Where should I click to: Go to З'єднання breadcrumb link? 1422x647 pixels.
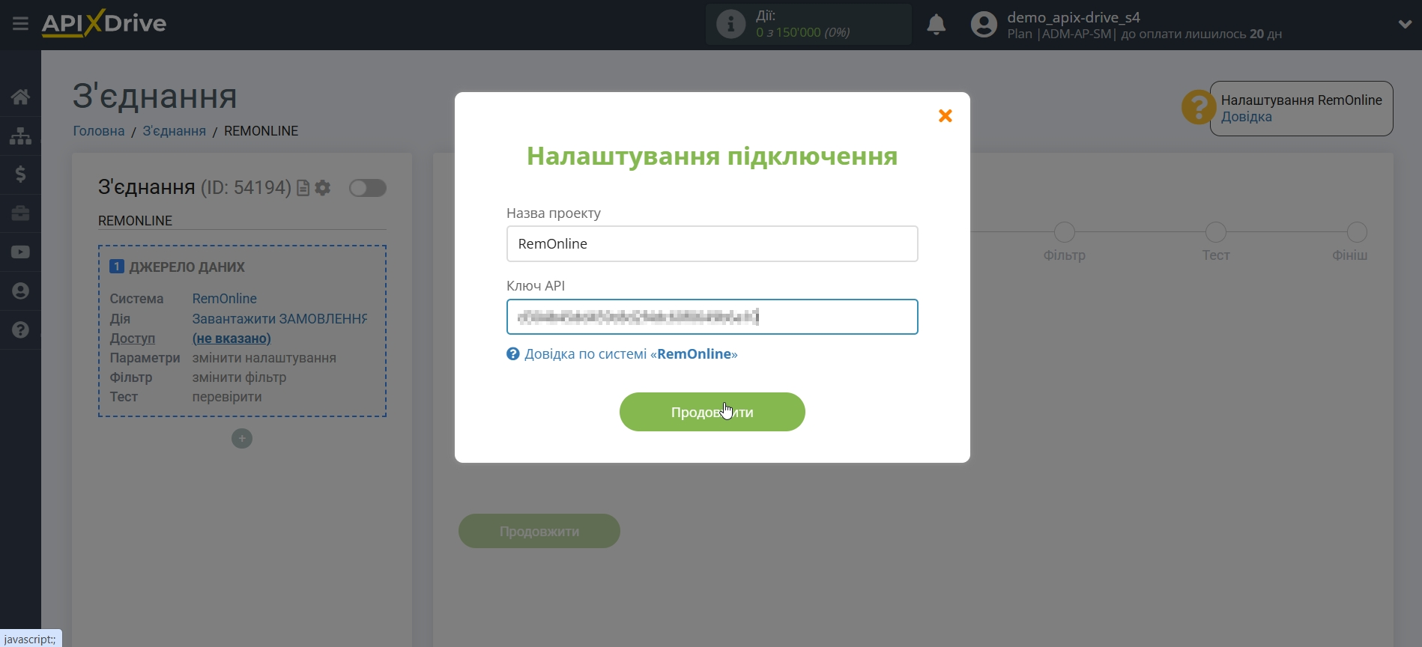click(174, 130)
